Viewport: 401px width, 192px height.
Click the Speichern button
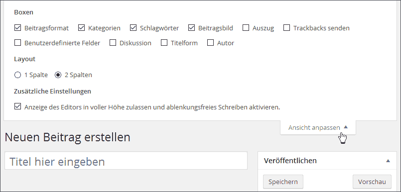pyautogui.click(x=283, y=182)
